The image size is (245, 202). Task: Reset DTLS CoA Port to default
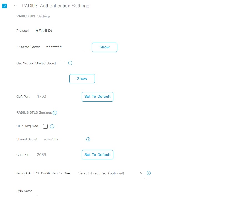(x=97, y=155)
